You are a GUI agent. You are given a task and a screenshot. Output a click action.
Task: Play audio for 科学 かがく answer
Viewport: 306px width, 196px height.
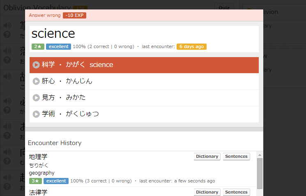tap(36, 65)
